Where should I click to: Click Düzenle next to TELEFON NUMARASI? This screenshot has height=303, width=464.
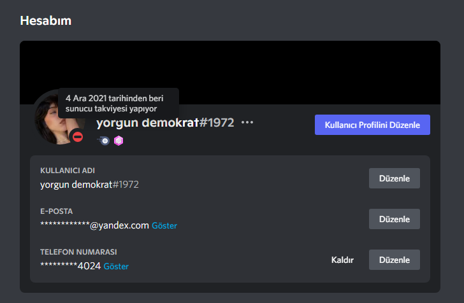tap(394, 260)
